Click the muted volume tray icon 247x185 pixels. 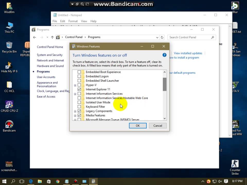pos(220,181)
